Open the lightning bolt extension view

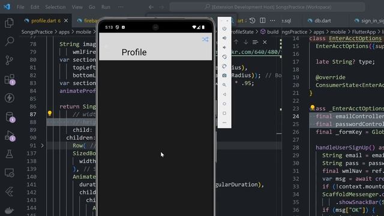(x=10, y=98)
